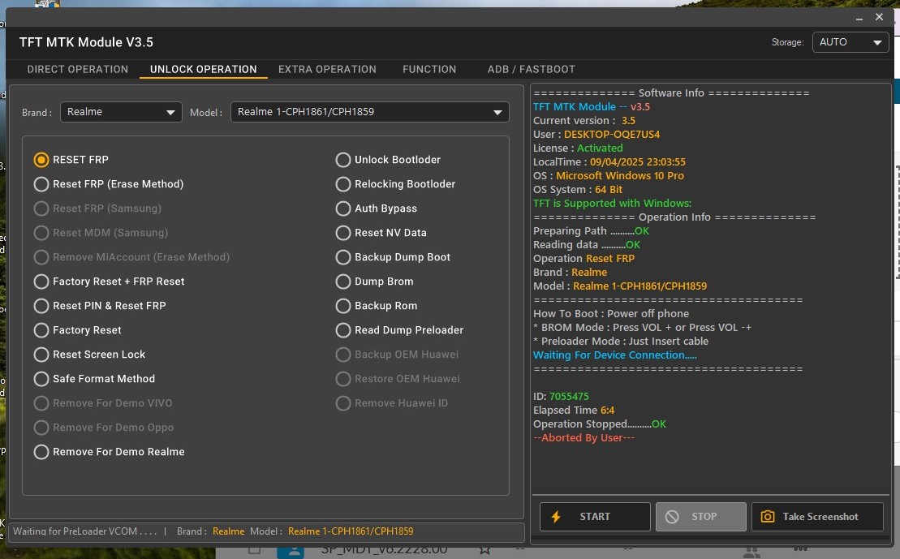900x559 pixels.
Task: Open the Model dropdown Realme 1-CPH1861/CPH1859
Action: tap(369, 112)
